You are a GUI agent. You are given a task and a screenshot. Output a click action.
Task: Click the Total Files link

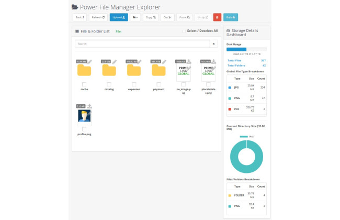tap(234, 61)
